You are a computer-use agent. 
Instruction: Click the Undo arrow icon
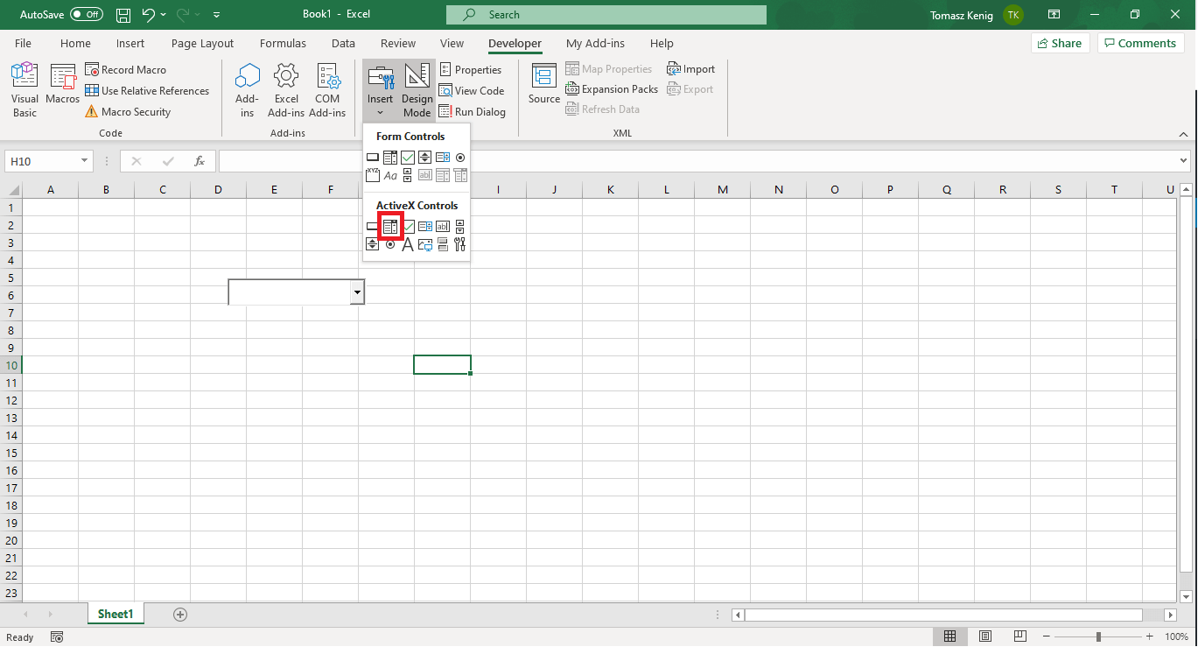tap(148, 15)
